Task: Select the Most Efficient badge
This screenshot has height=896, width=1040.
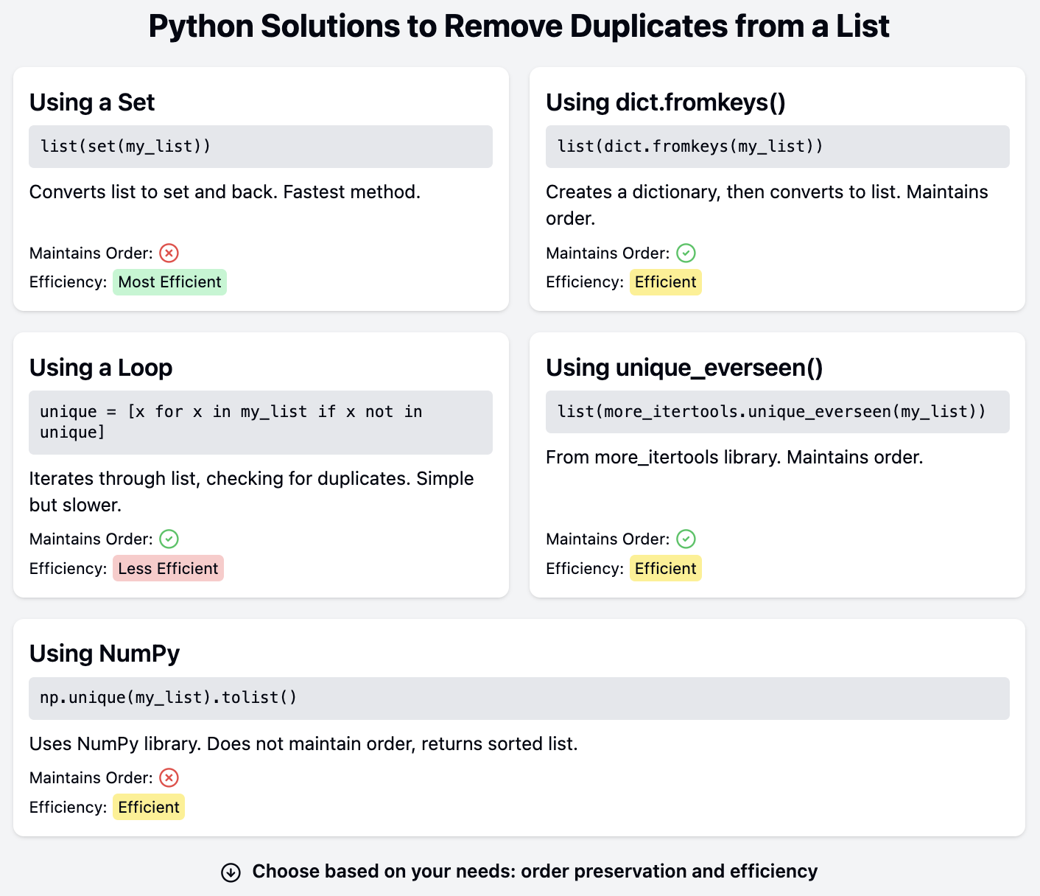Action: 169,282
